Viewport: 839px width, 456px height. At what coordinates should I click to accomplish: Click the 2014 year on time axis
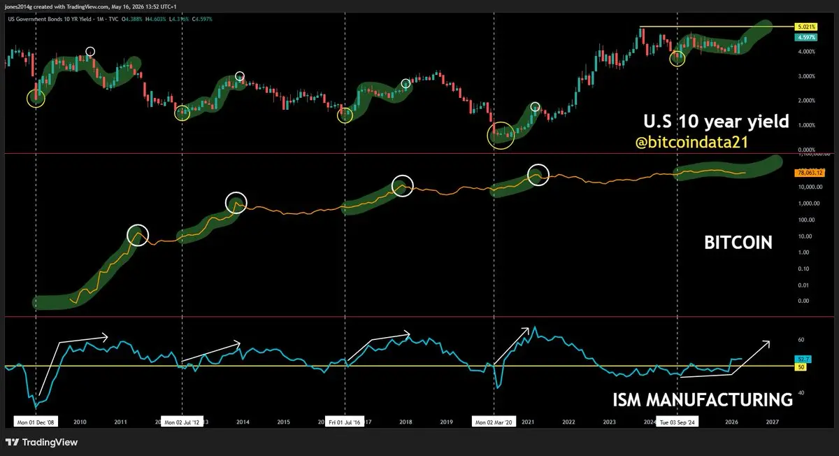point(243,423)
